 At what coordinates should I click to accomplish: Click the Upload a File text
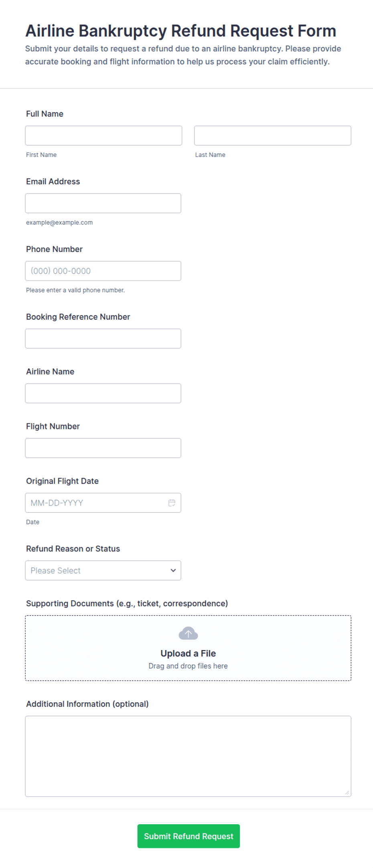click(x=188, y=653)
